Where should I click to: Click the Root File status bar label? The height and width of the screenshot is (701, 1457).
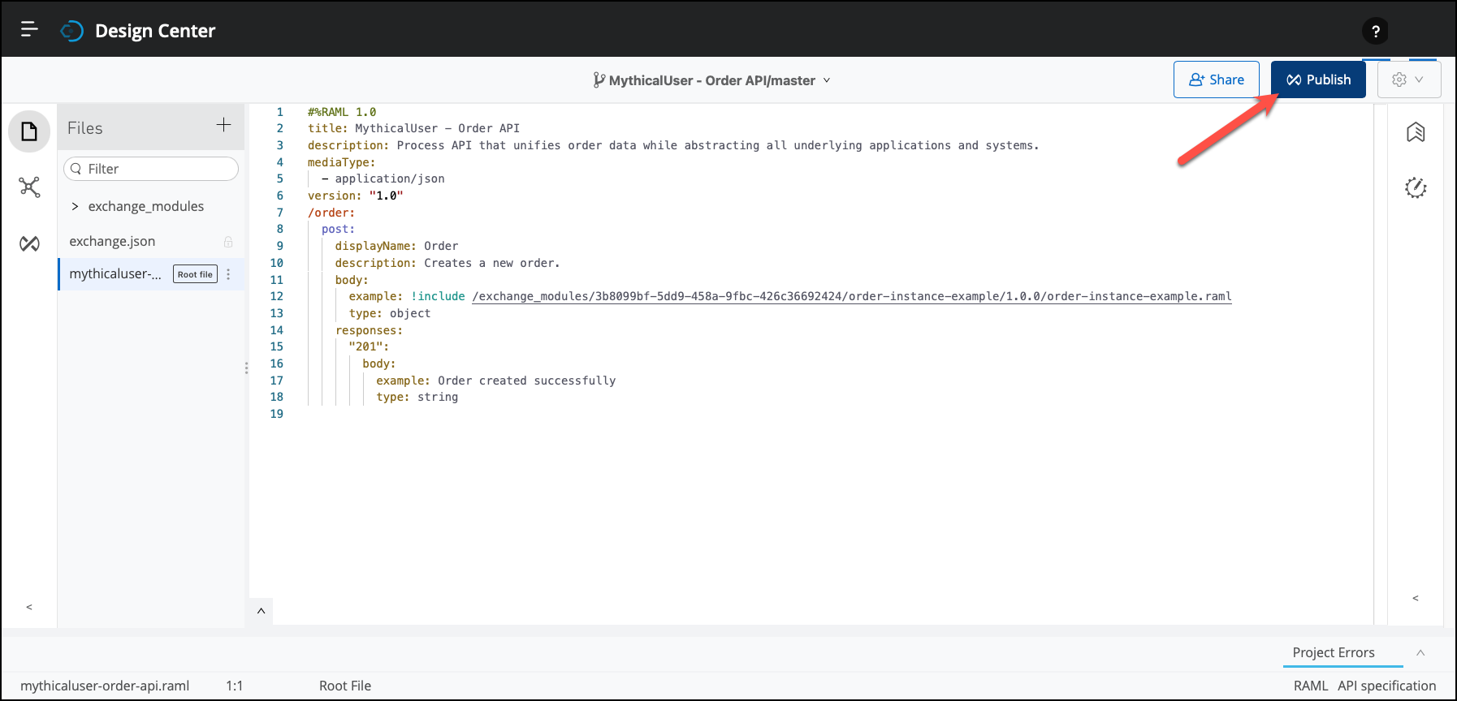coord(345,686)
